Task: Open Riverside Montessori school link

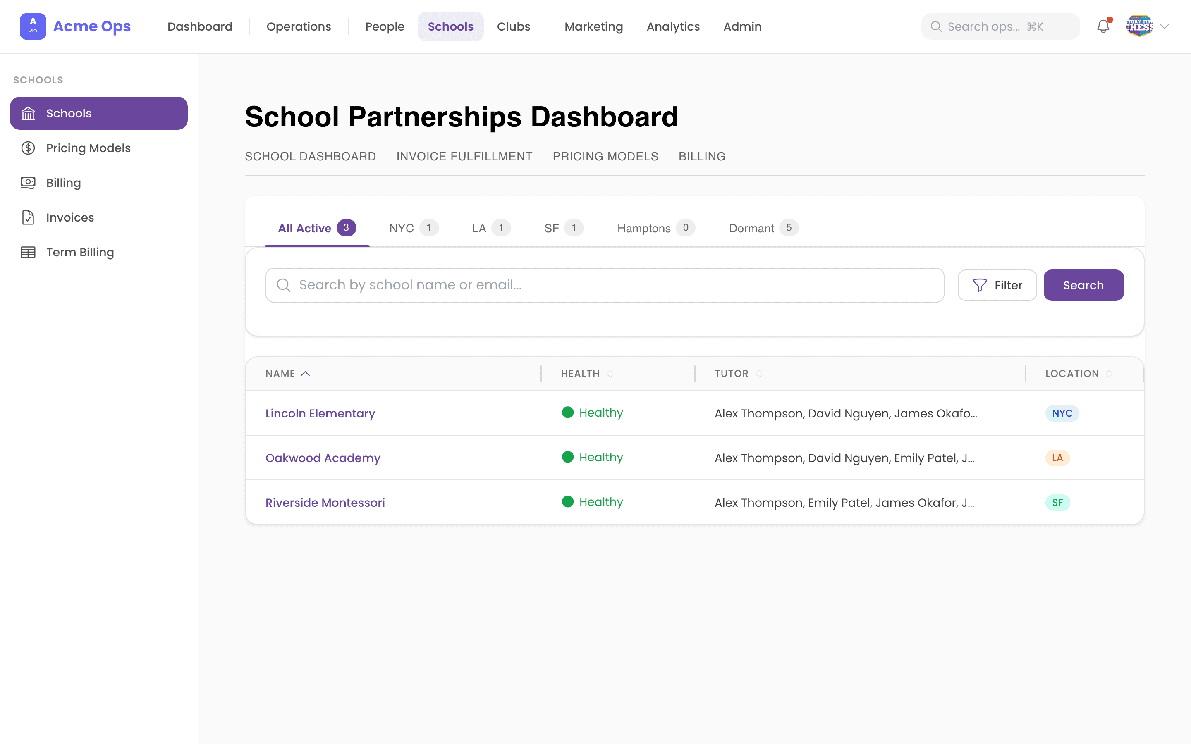Action: 325,502
